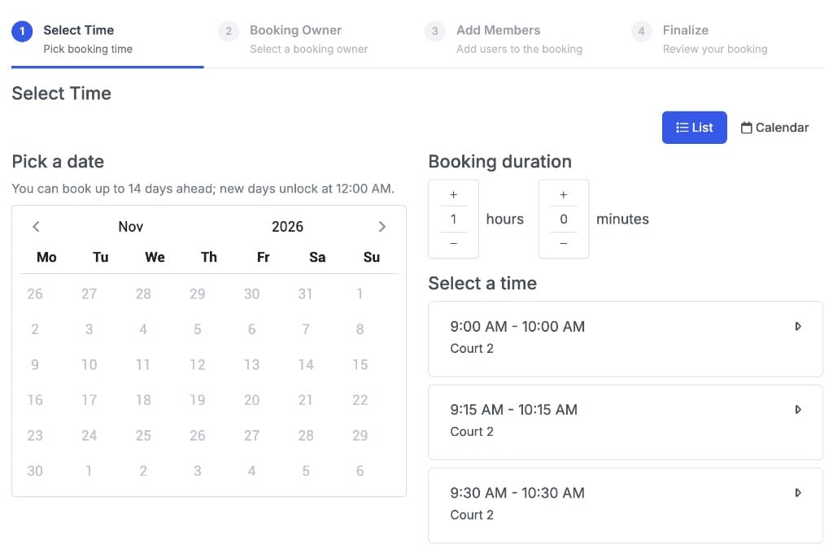Click the minutes value input field
Image resolution: width=833 pixels, height=548 pixels.
tap(563, 219)
